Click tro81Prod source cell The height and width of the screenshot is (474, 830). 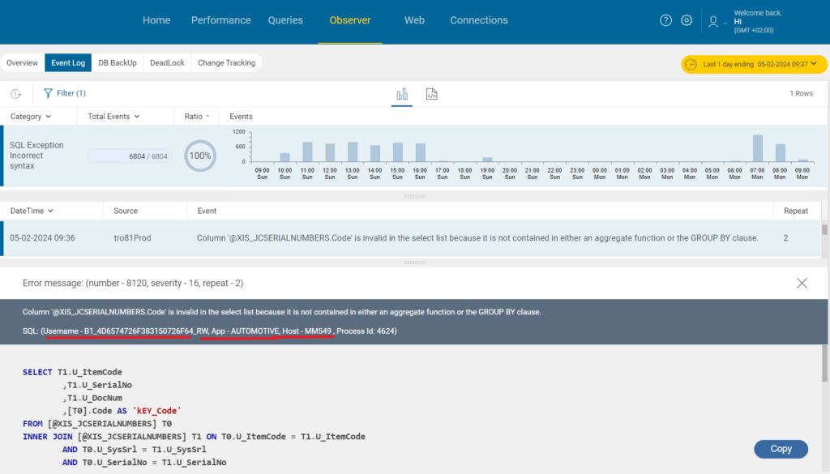point(132,238)
